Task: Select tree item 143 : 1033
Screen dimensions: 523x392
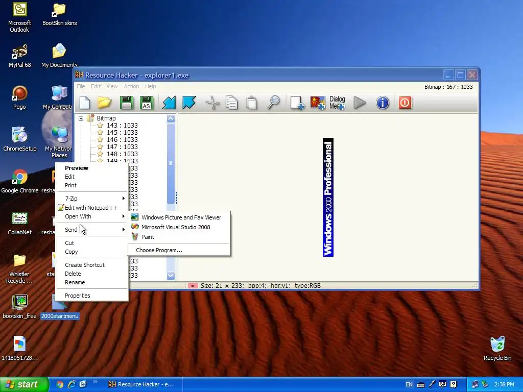Action: click(x=122, y=126)
